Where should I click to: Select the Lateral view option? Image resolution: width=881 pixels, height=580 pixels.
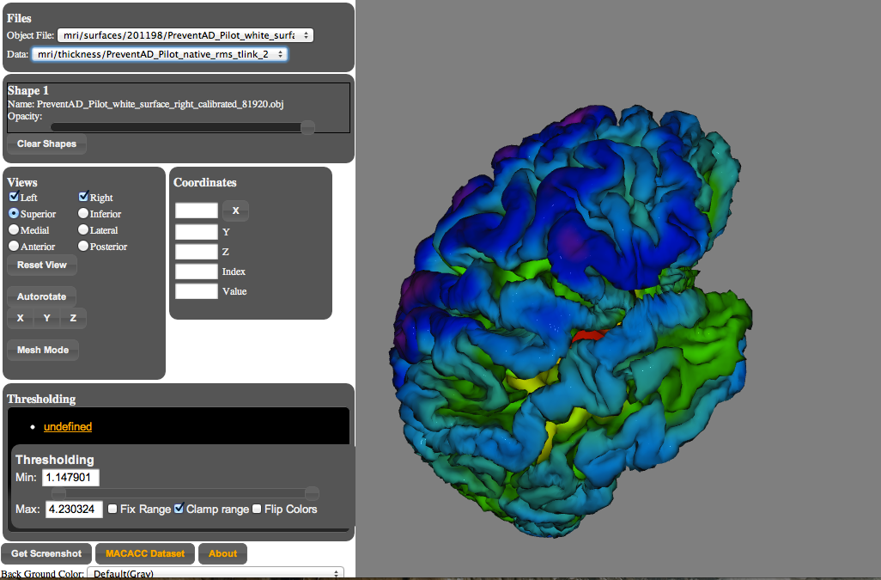point(83,229)
